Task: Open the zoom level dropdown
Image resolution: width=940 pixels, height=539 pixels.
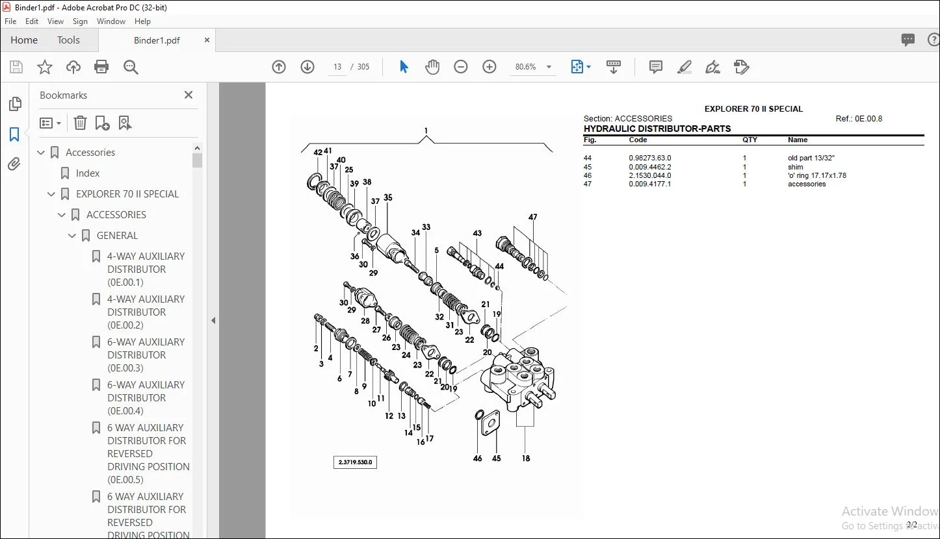Action: point(549,67)
